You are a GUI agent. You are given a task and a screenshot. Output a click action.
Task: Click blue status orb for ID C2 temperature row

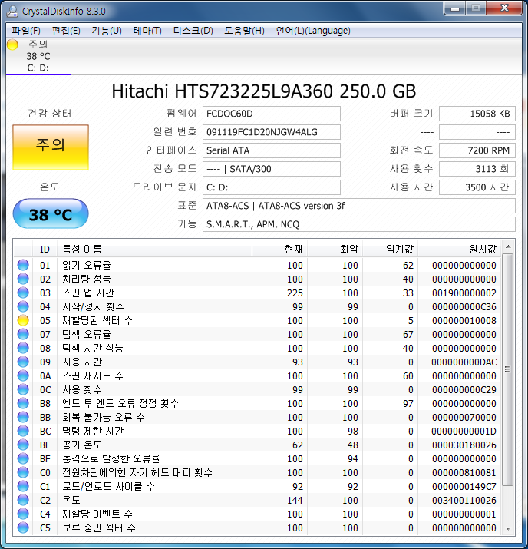tap(23, 500)
